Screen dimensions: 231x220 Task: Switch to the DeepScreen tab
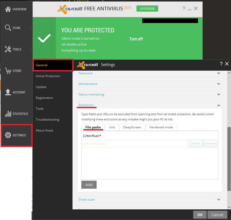(132, 127)
